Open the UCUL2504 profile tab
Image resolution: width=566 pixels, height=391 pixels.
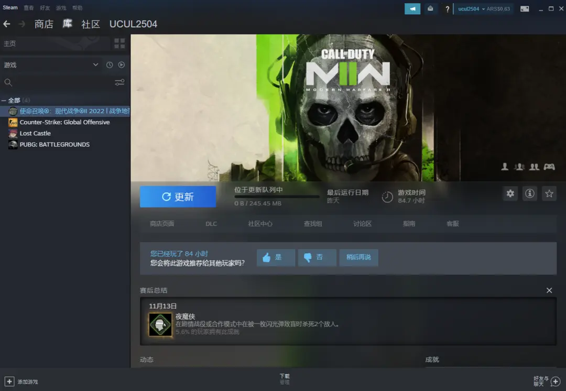pyautogui.click(x=133, y=24)
